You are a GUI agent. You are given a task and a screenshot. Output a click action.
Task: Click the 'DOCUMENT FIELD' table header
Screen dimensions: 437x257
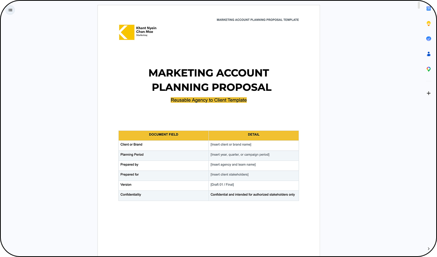pos(163,135)
